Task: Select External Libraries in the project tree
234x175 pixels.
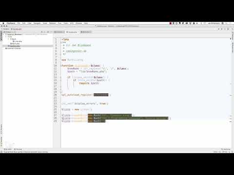Action: 13,48
